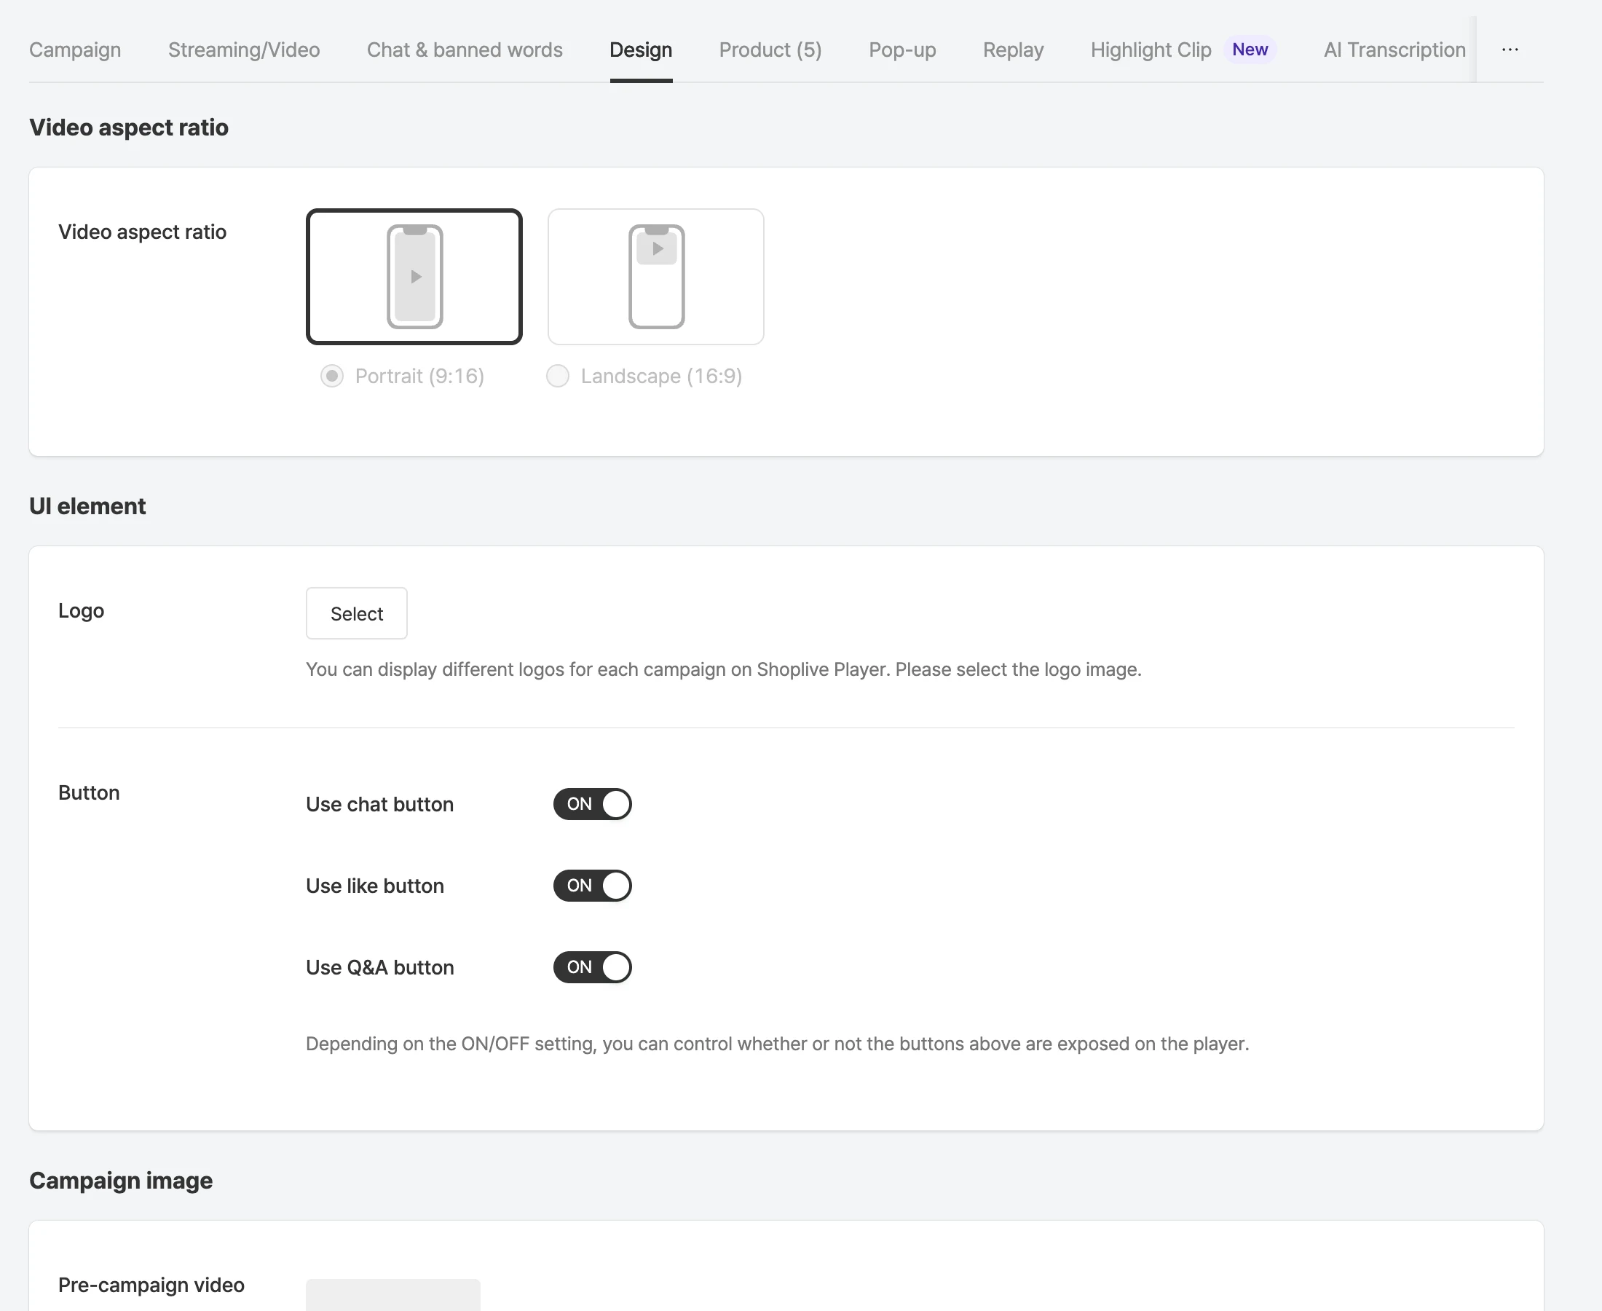Click the ON/OFF setting explanation text
1602x1311 pixels.
[x=777, y=1044]
